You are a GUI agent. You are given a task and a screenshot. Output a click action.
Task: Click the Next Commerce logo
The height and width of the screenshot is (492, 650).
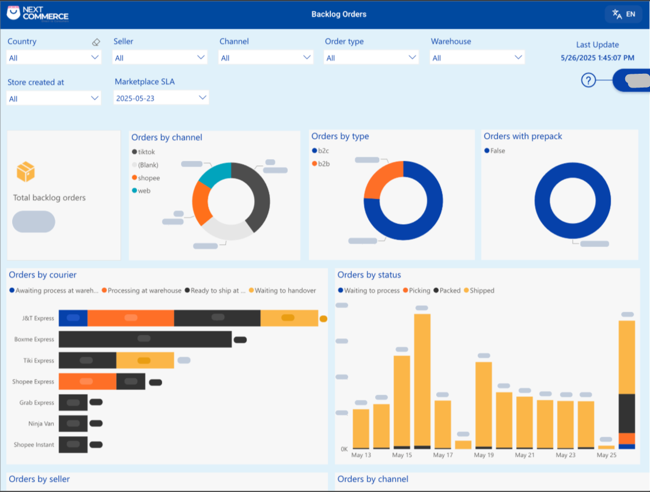[x=37, y=13]
